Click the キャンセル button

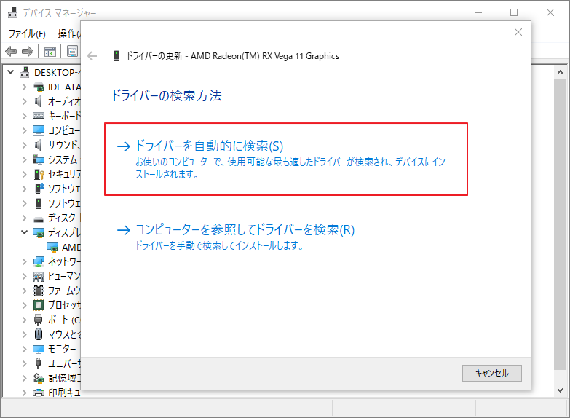492,374
